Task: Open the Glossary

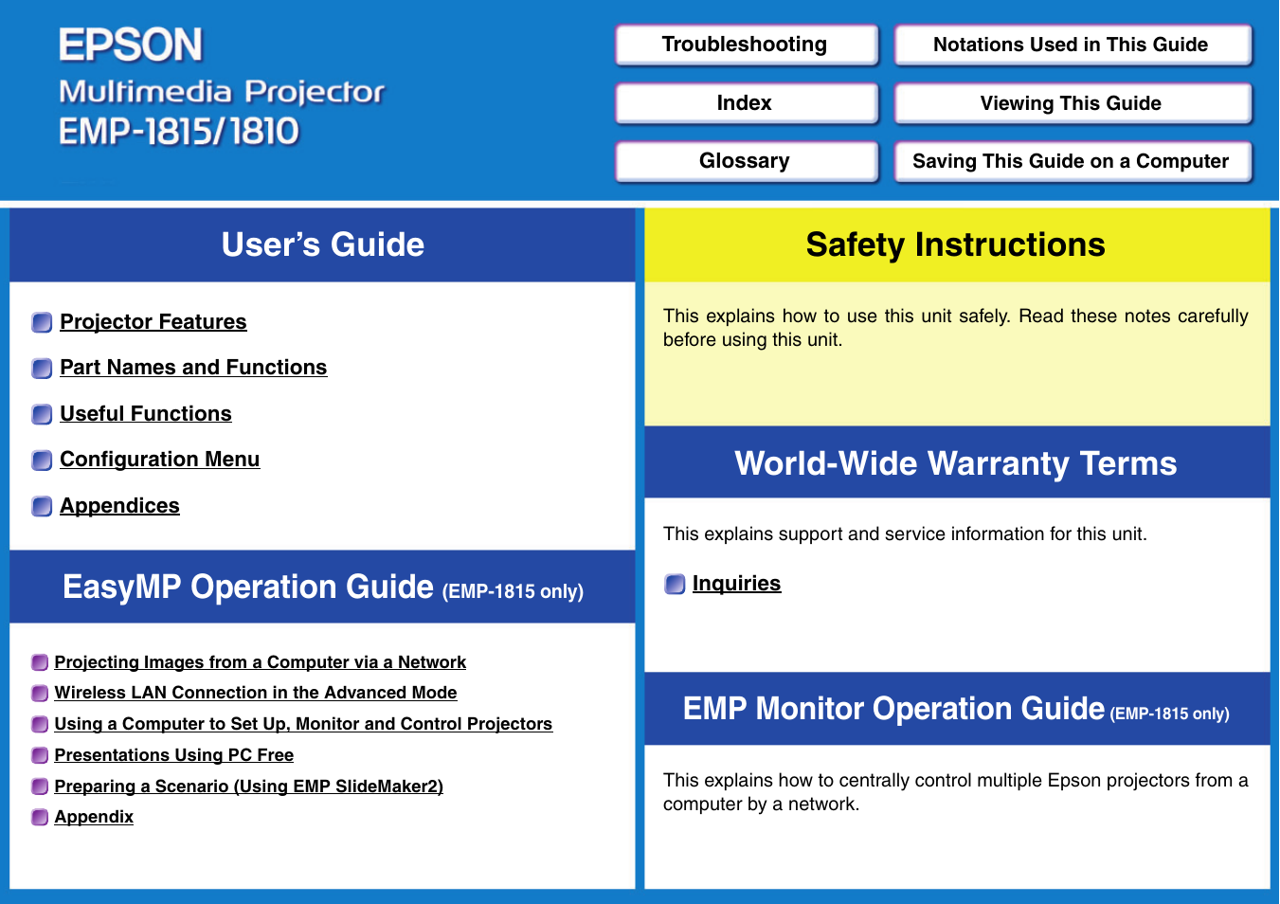Action: pos(746,161)
